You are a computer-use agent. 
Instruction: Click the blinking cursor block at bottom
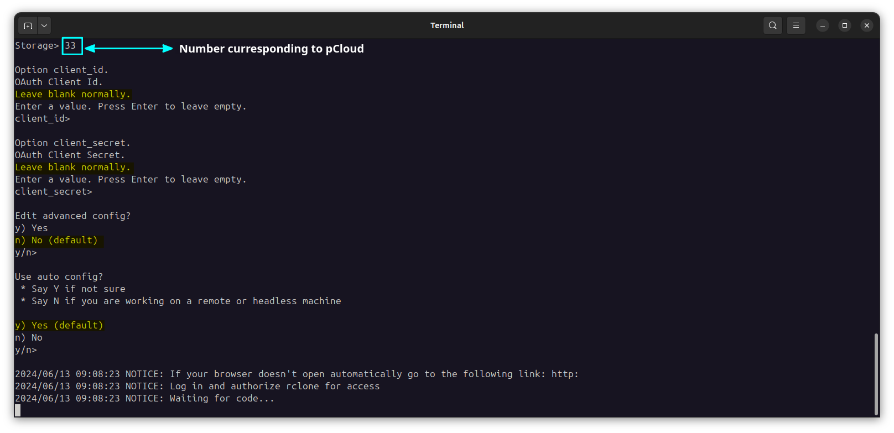pos(17,410)
